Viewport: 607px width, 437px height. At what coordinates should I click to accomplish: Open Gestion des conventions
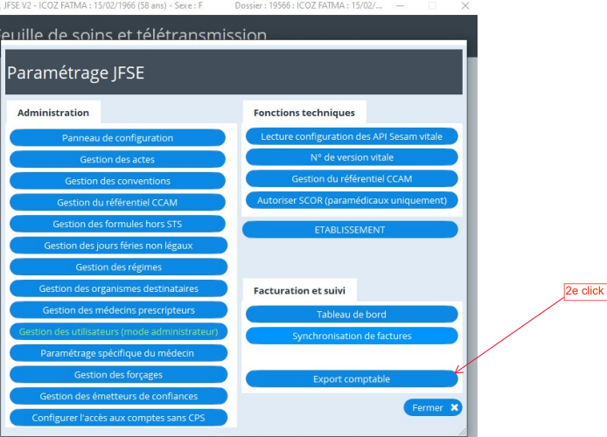click(117, 181)
